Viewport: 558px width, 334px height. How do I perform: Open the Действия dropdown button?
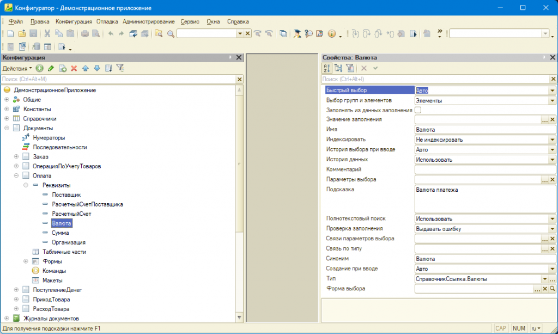[x=17, y=69]
